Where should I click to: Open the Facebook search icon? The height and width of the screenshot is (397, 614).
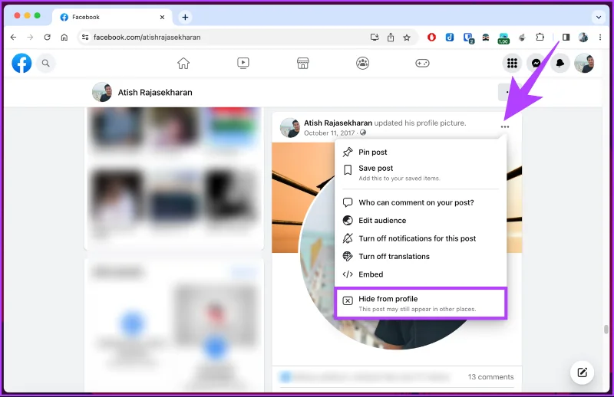click(46, 63)
